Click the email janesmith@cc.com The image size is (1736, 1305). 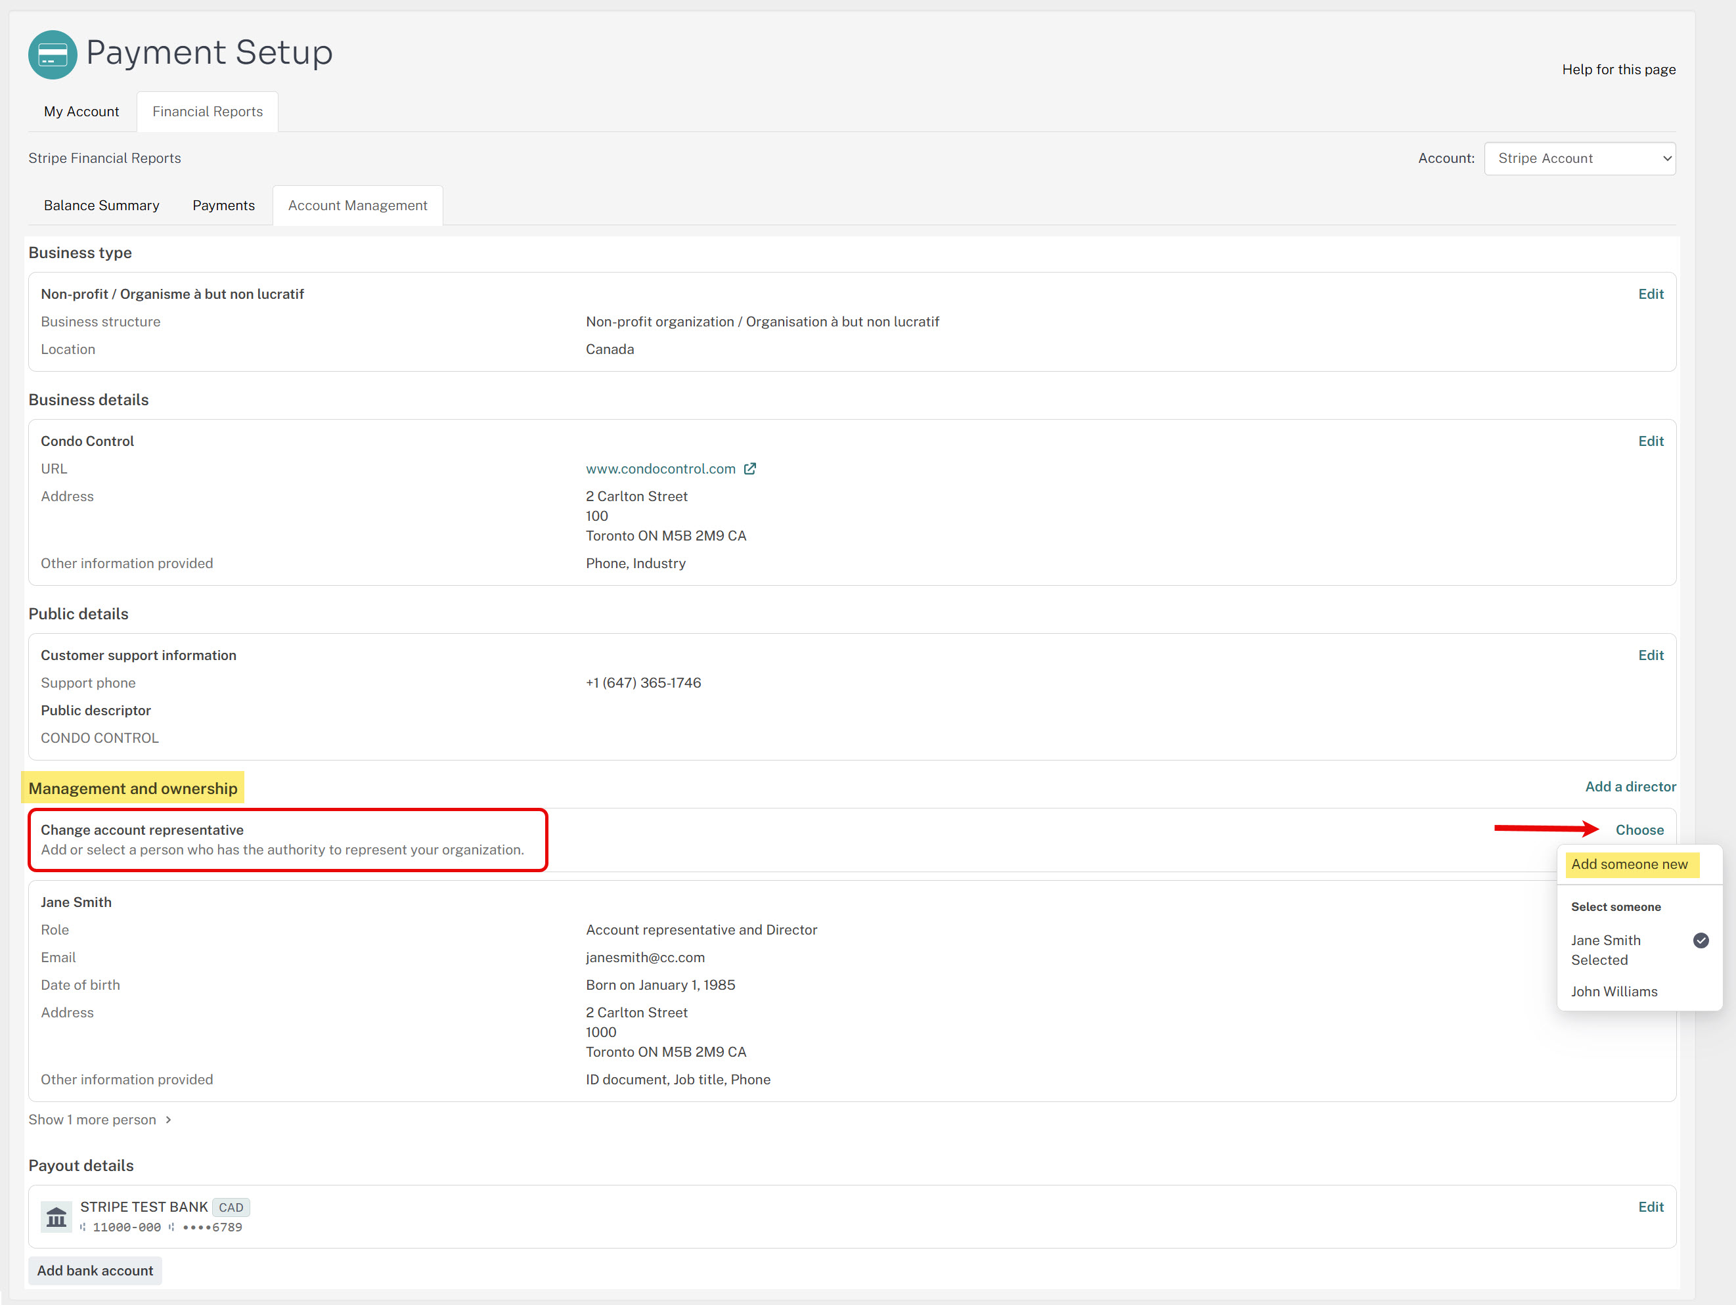[x=645, y=958]
